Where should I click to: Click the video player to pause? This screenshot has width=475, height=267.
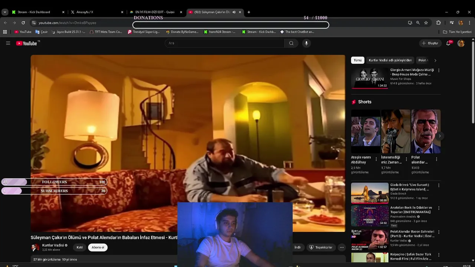(x=188, y=143)
